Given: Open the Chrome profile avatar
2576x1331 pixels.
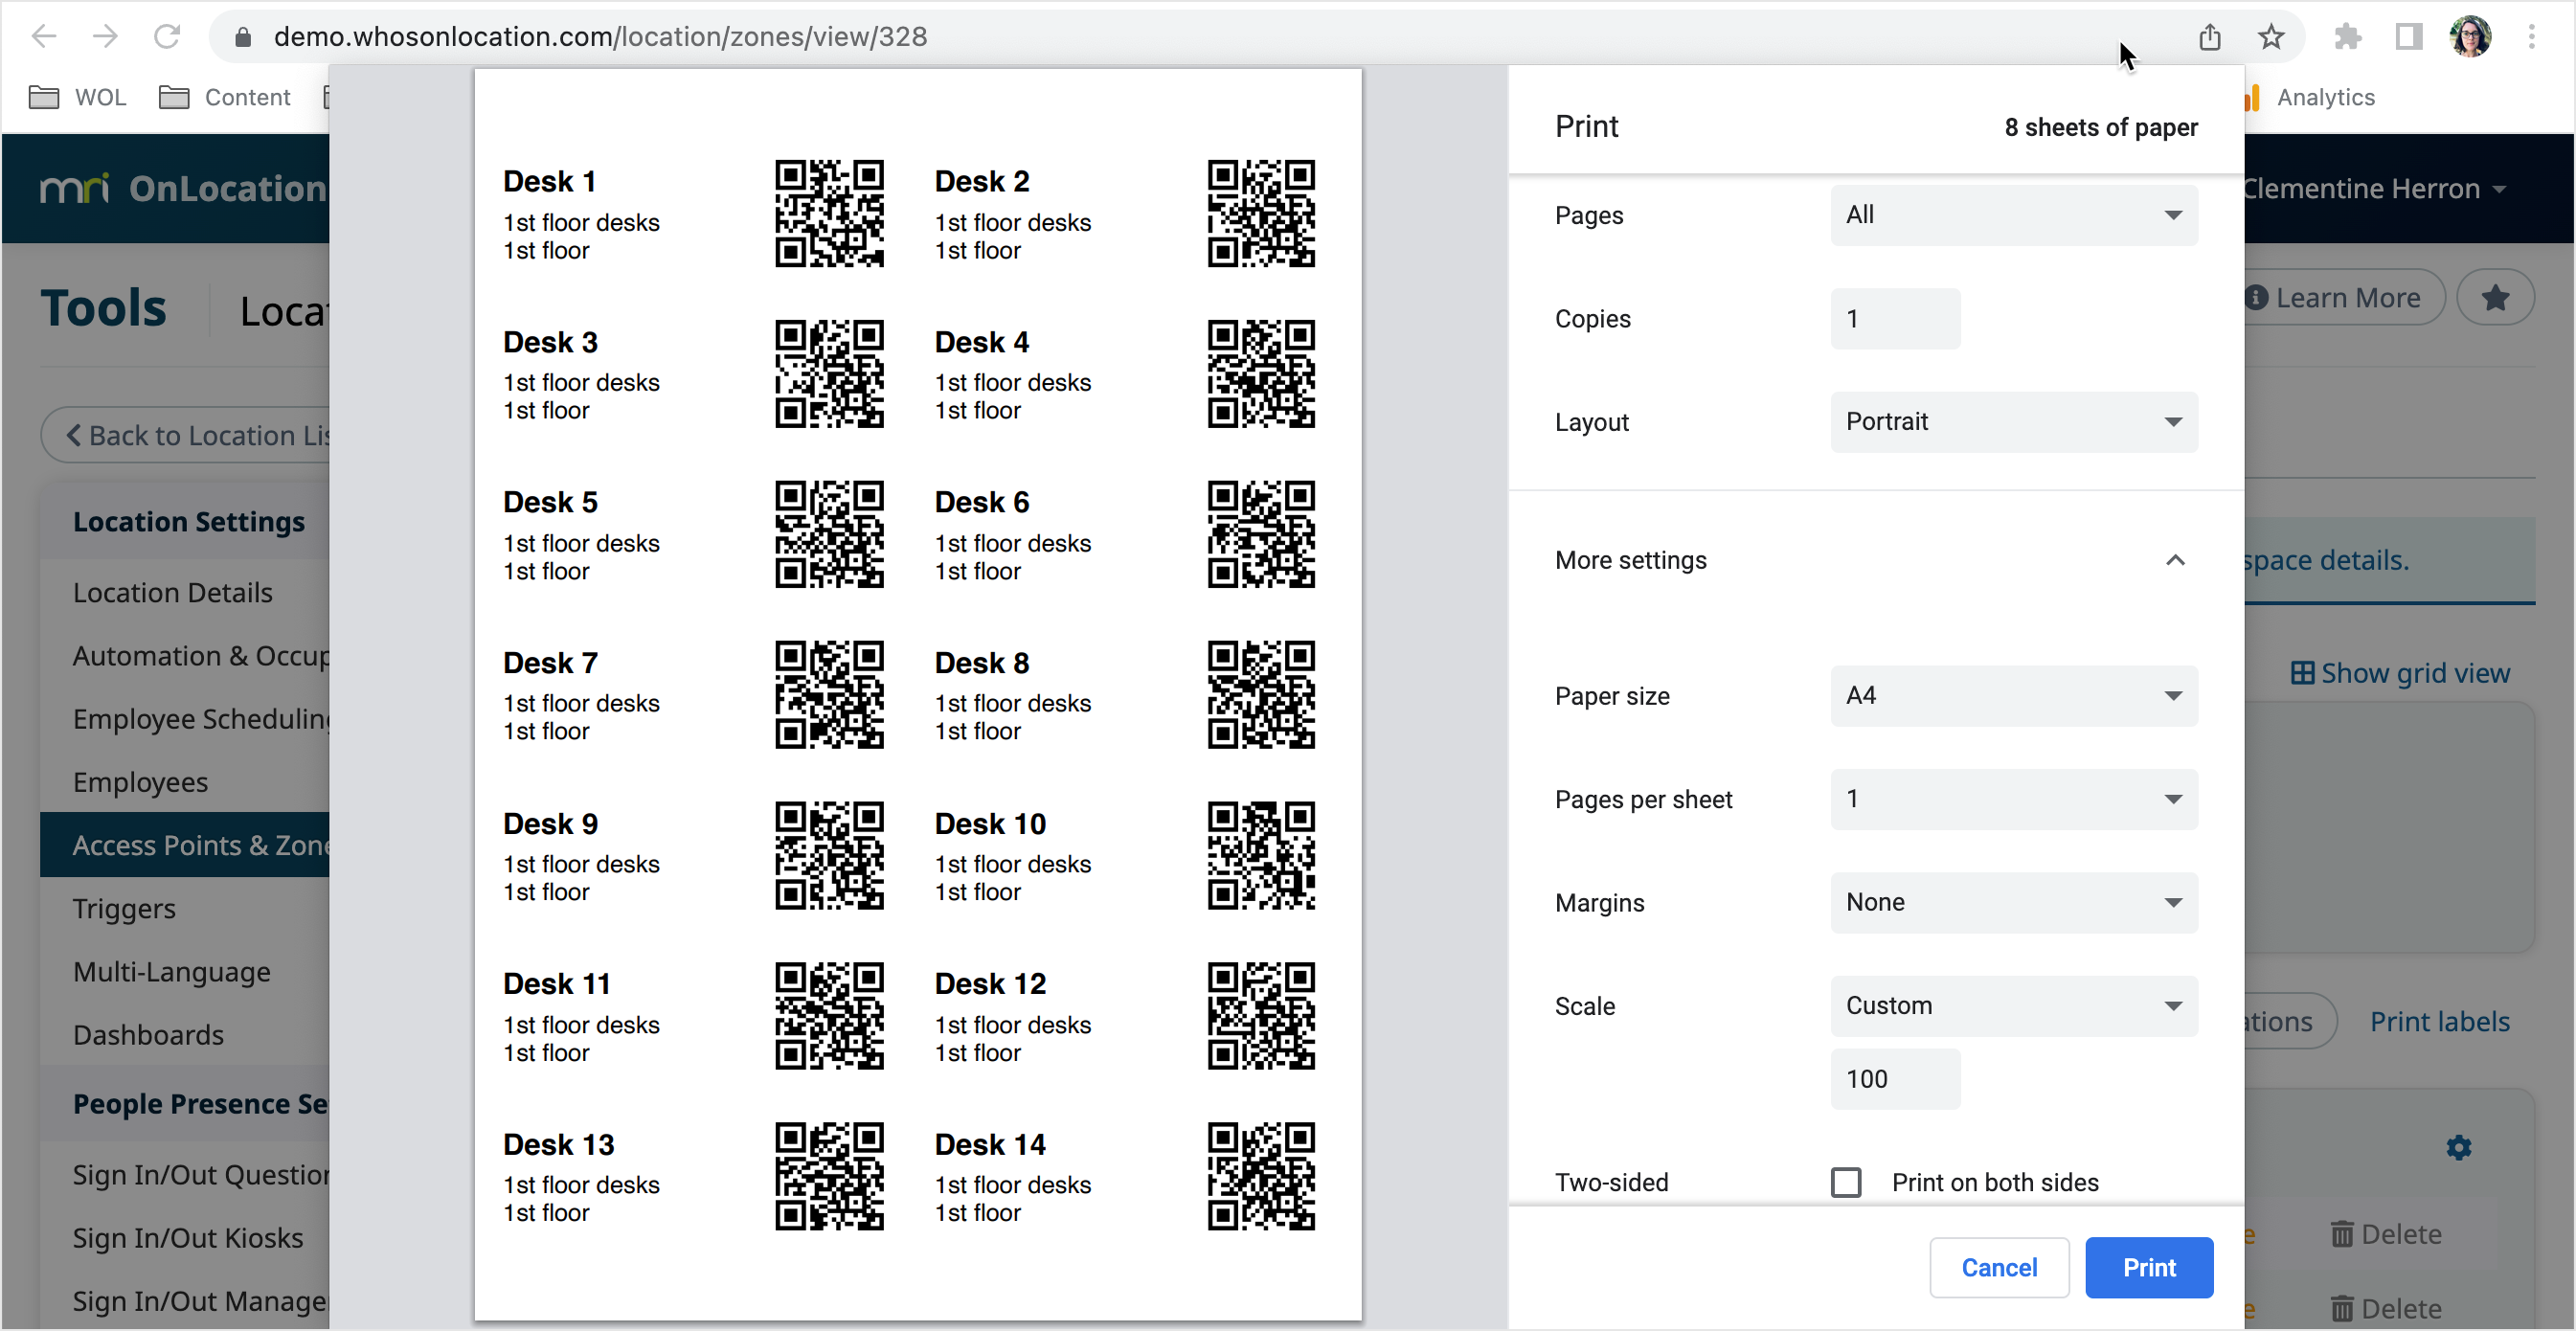Looking at the screenshot, I should 2470,37.
